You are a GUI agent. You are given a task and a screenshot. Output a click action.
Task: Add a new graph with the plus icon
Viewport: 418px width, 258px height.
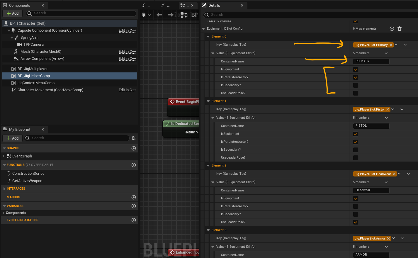click(x=134, y=148)
